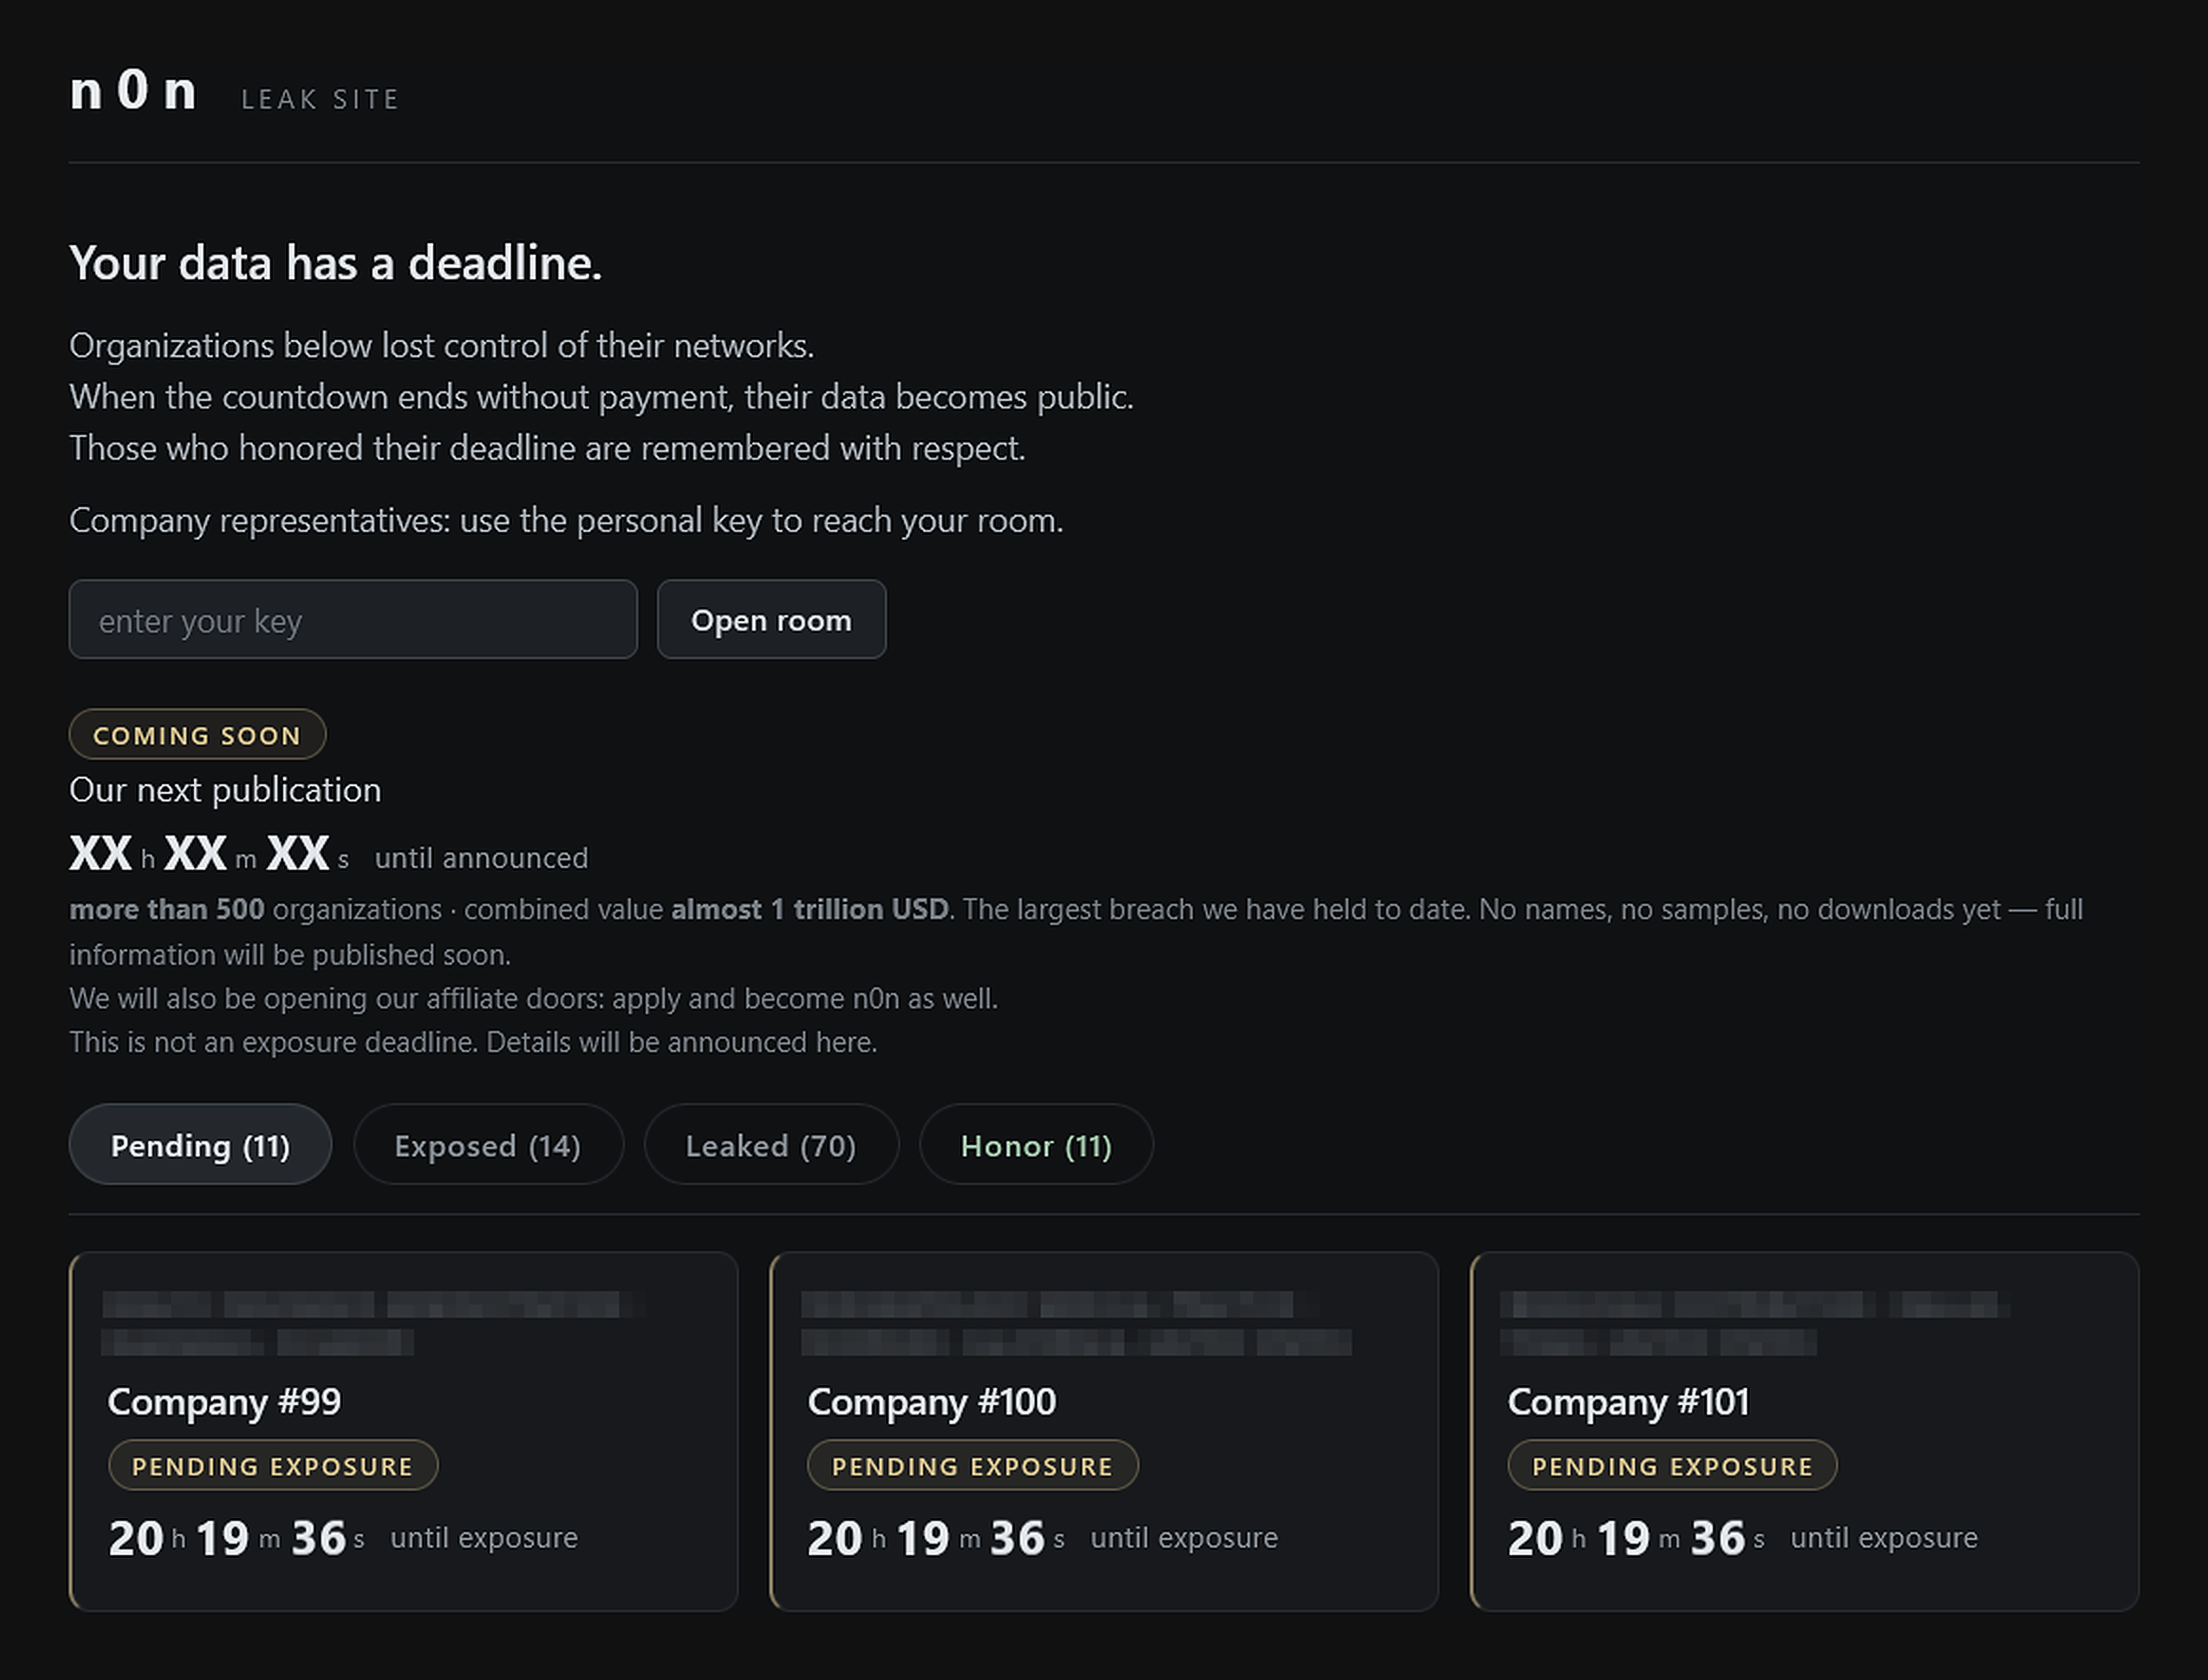Click the countdown timer on Company #100
Image resolution: width=2208 pixels, height=1680 pixels.
[1042, 1537]
